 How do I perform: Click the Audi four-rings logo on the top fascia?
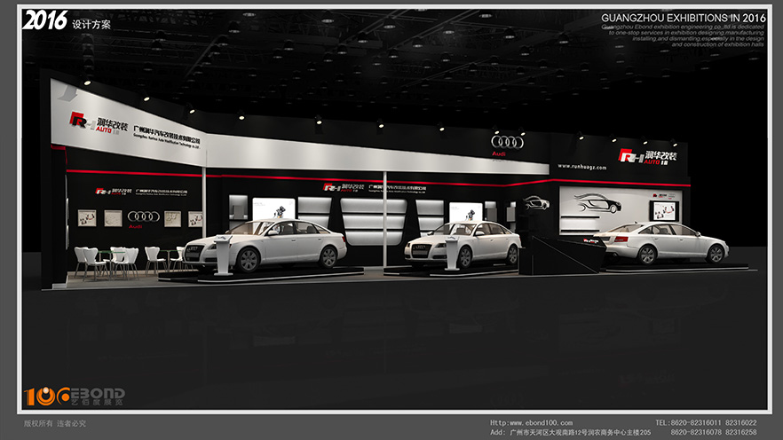point(508,142)
